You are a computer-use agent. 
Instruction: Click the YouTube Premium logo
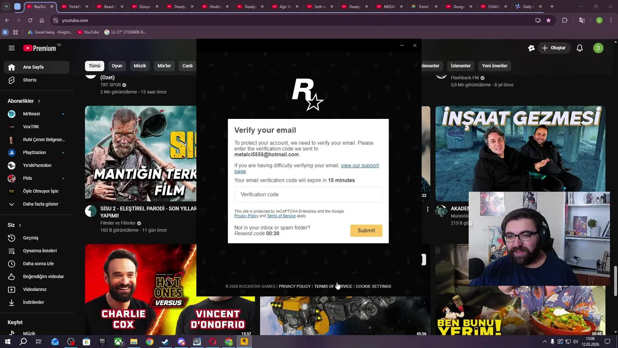tap(41, 48)
